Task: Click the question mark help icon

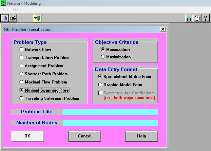Action: 205,18
